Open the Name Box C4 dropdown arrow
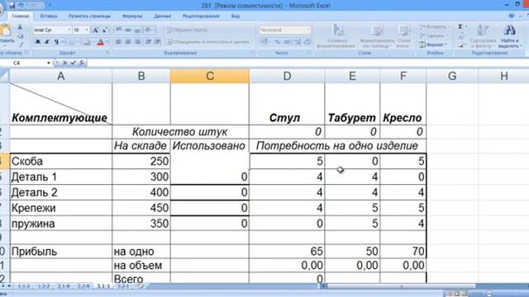Screen dimensions: 529x297 click(49, 63)
